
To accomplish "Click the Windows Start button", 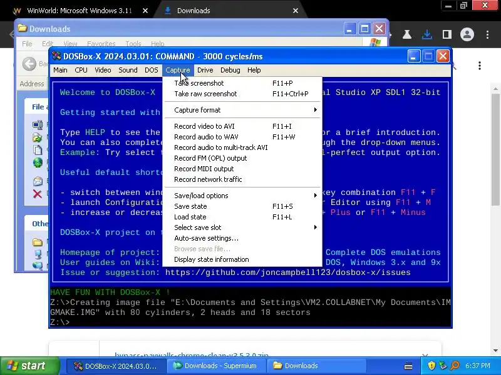I will 30,366.
